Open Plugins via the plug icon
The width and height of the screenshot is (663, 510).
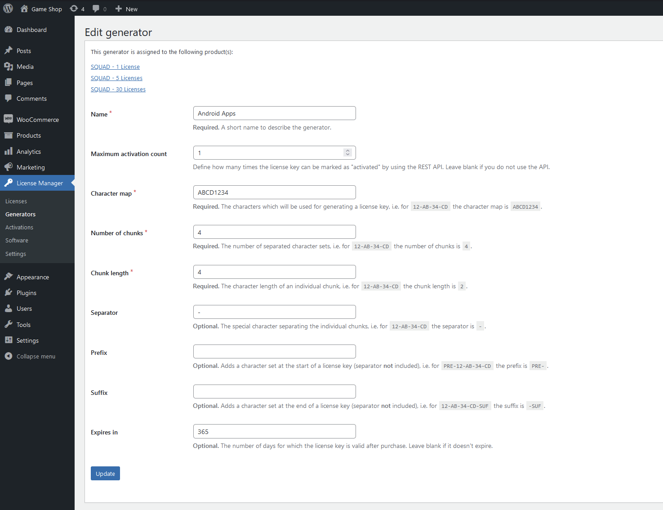9,292
